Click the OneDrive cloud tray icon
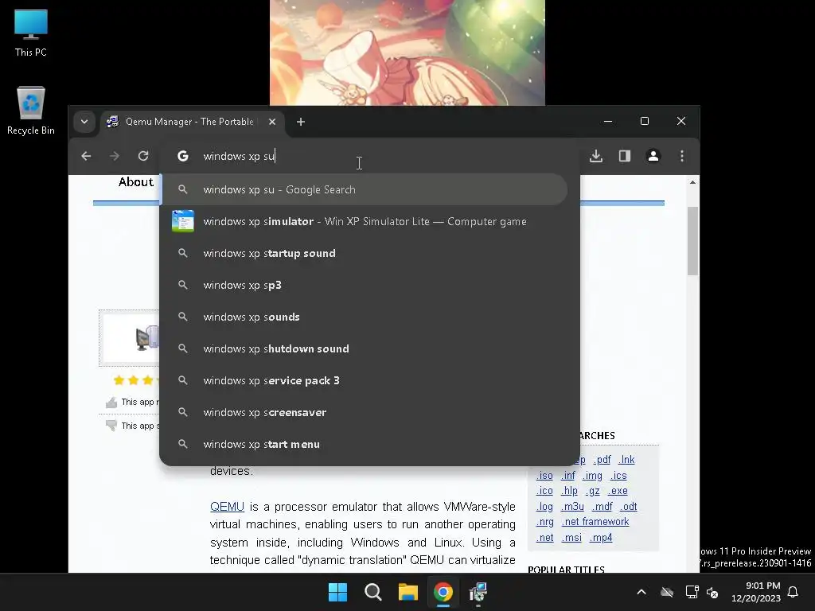 667,592
